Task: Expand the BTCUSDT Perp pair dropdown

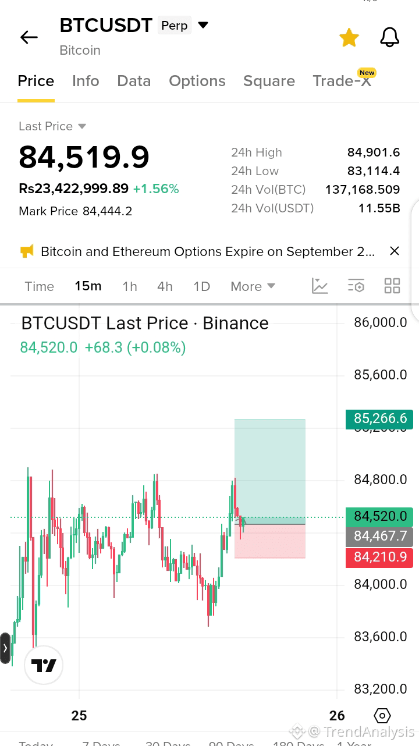Action: [x=203, y=25]
